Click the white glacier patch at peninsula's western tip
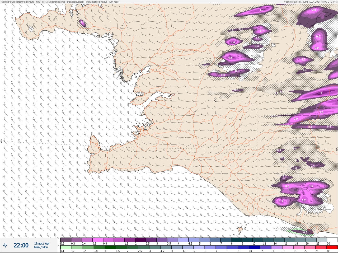This screenshot has width=338, height=253. pyautogui.click(x=31, y=29)
